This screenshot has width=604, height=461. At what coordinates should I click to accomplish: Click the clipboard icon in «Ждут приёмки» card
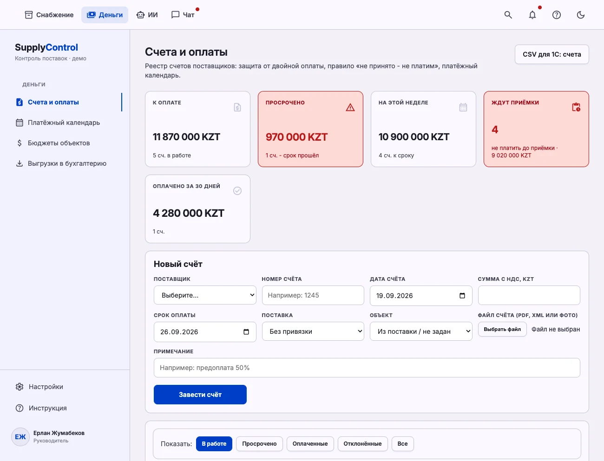pos(576,107)
